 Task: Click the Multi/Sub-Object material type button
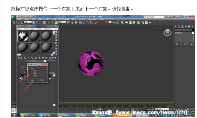pos(51,61)
